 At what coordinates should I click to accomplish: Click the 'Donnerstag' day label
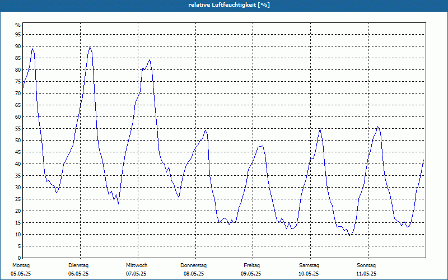click(x=193, y=265)
